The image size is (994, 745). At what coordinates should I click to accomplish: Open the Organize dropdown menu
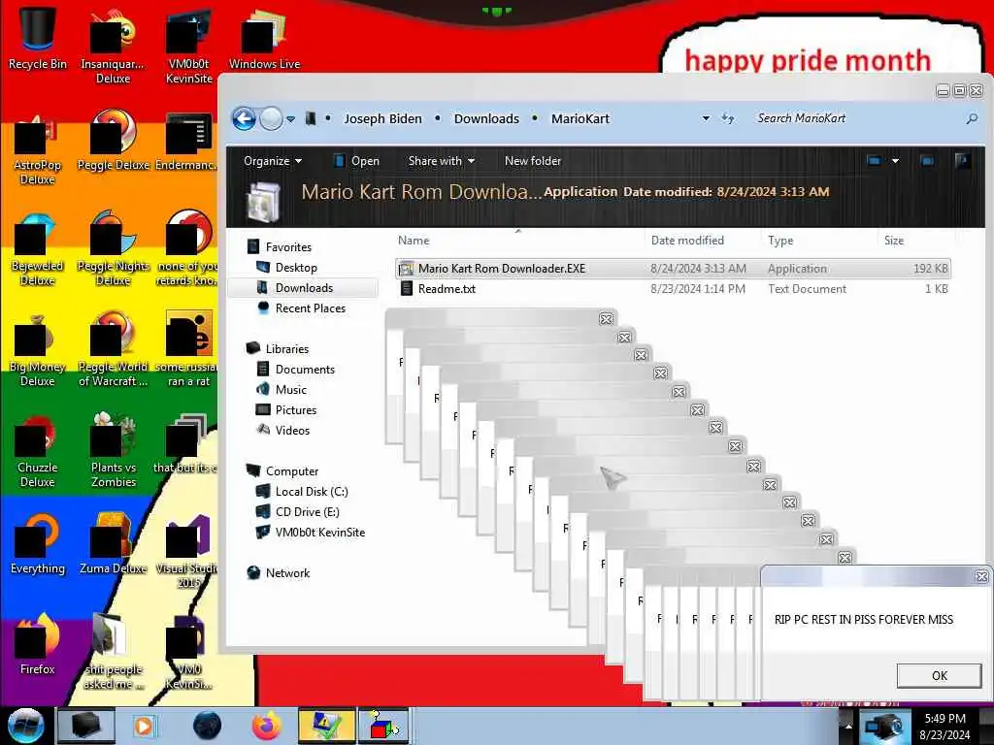point(273,161)
